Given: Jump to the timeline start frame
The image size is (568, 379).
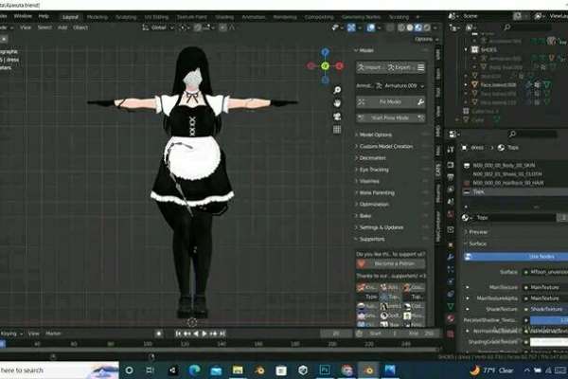Looking at the screenshot, I should [x=178, y=334].
